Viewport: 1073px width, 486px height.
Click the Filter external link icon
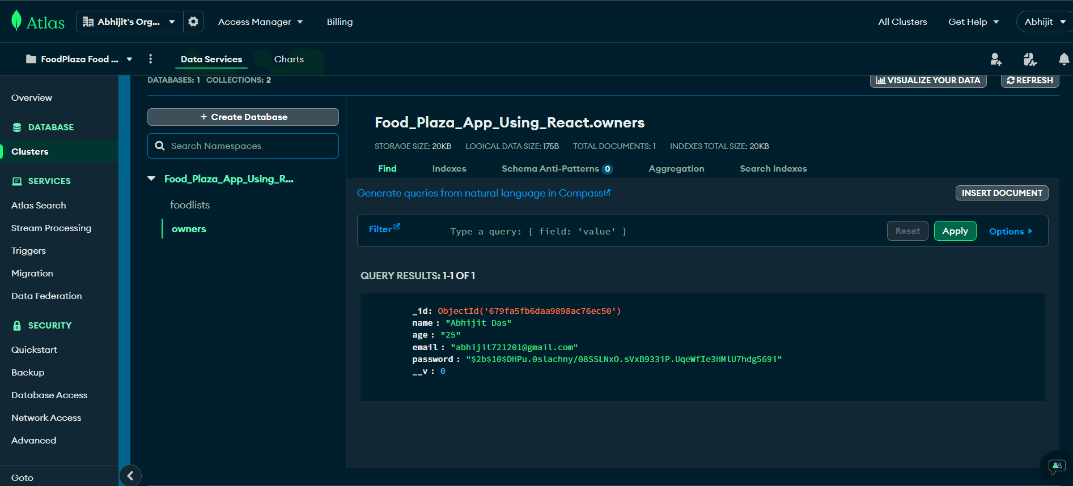point(397,227)
